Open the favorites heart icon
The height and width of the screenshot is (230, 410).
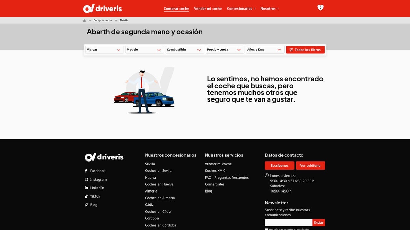click(x=320, y=7)
